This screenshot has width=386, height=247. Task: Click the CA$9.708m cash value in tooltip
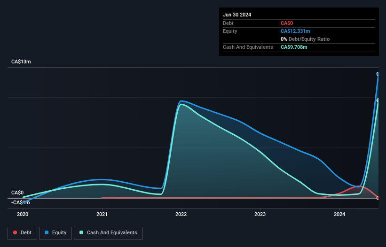coord(294,47)
